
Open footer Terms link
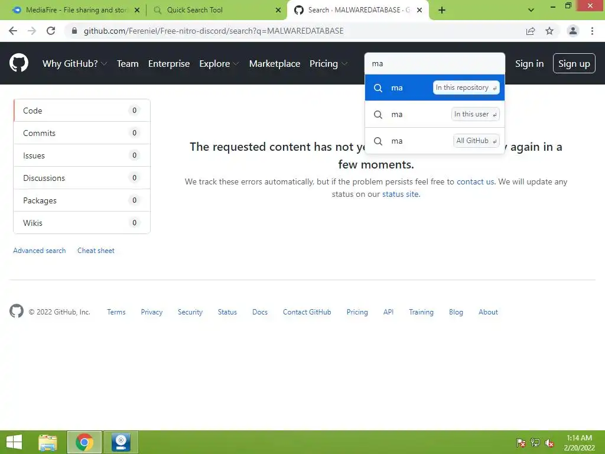coord(116,312)
